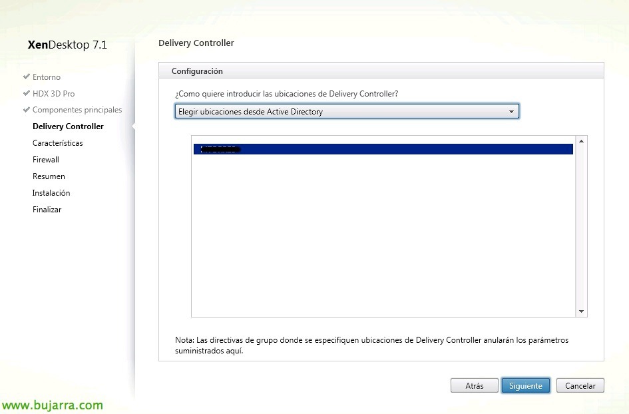This screenshot has height=414, width=629.
Task: Open the HDX 3D Pro step
Action: [x=54, y=93]
